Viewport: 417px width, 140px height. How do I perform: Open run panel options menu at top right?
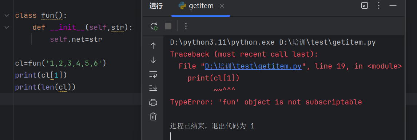pos(379,5)
